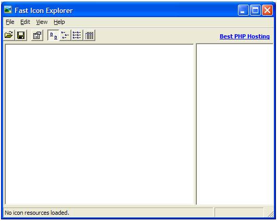The height and width of the screenshot is (221, 277).
Task: Open the Help menu
Action: (59, 22)
